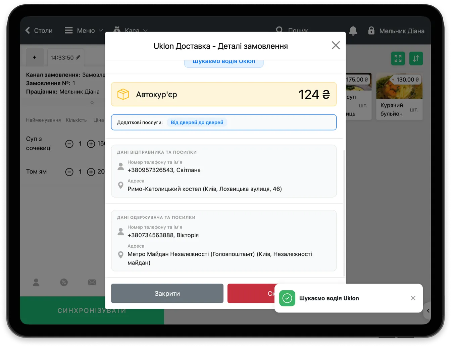The width and height of the screenshot is (451, 347).
Task: Decrease quantity of Том ям
Action: click(x=69, y=172)
